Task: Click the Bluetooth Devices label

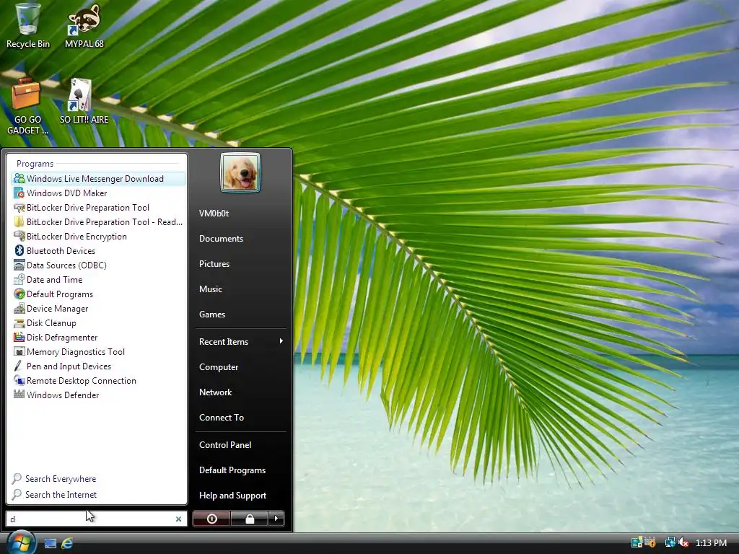Action: pyautogui.click(x=61, y=250)
